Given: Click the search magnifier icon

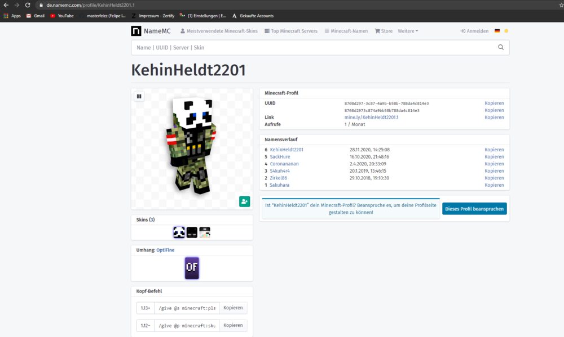Looking at the screenshot, I should (x=501, y=48).
